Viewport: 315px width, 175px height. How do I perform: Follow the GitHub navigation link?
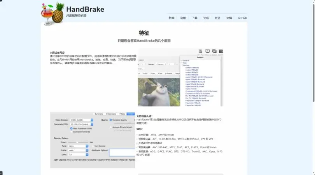point(242,18)
